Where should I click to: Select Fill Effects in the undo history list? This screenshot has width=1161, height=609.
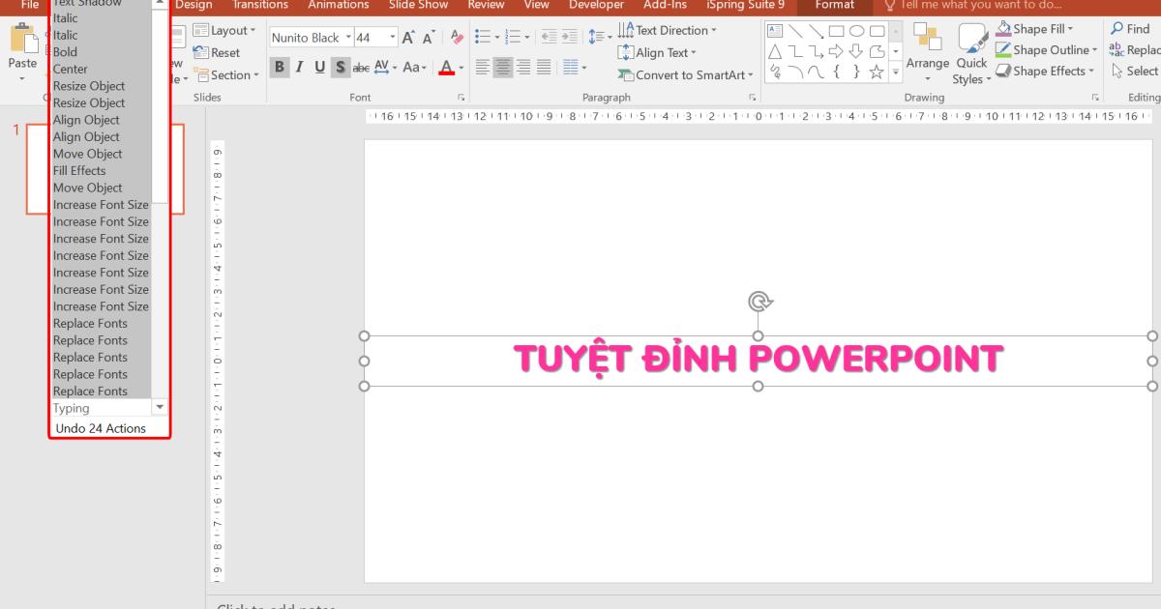(79, 171)
